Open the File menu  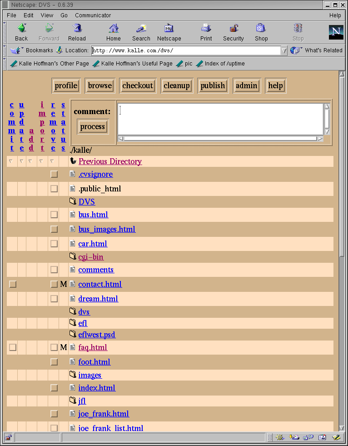click(x=11, y=15)
